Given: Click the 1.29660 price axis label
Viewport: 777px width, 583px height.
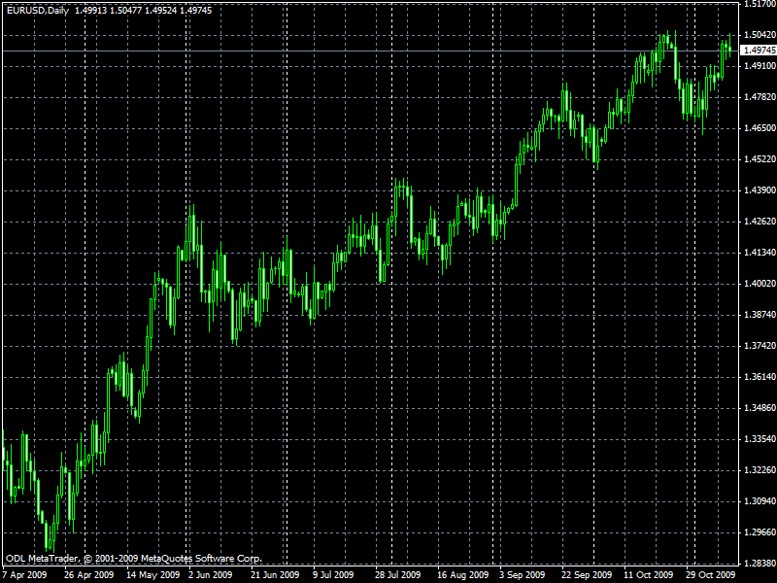Looking at the screenshot, I should point(760,532).
